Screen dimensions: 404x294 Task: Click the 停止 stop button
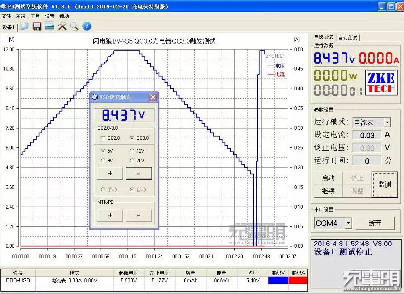coord(357,178)
